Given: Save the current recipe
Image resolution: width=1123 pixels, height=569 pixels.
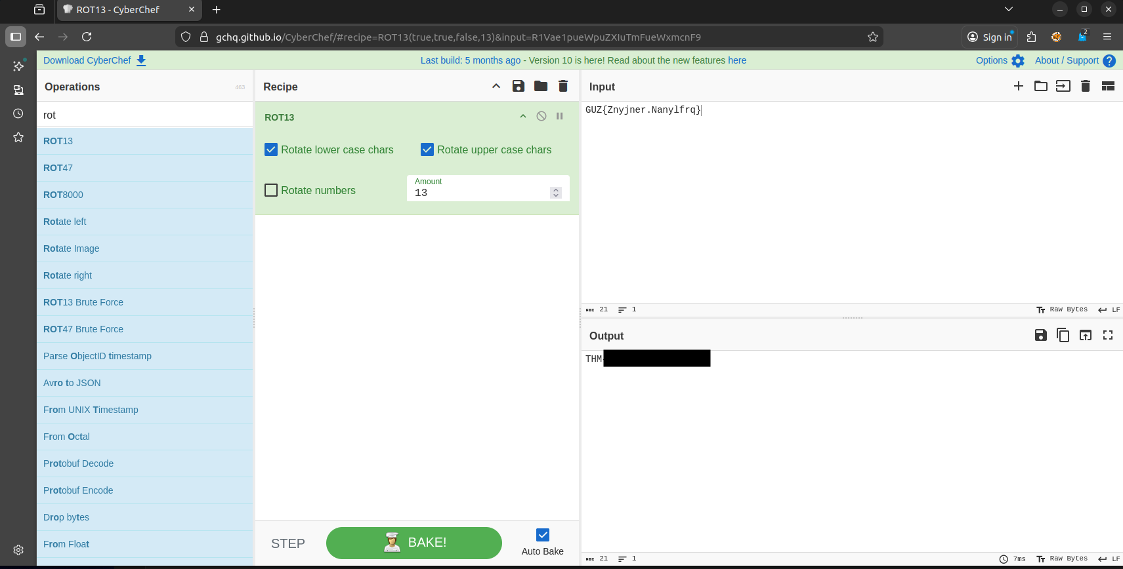Looking at the screenshot, I should coord(519,86).
